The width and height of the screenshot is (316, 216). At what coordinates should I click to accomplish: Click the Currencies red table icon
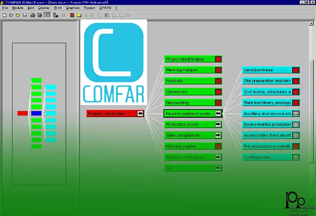coord(218,92)
